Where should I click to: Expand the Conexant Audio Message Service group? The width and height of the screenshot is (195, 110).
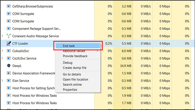(2, 36)
